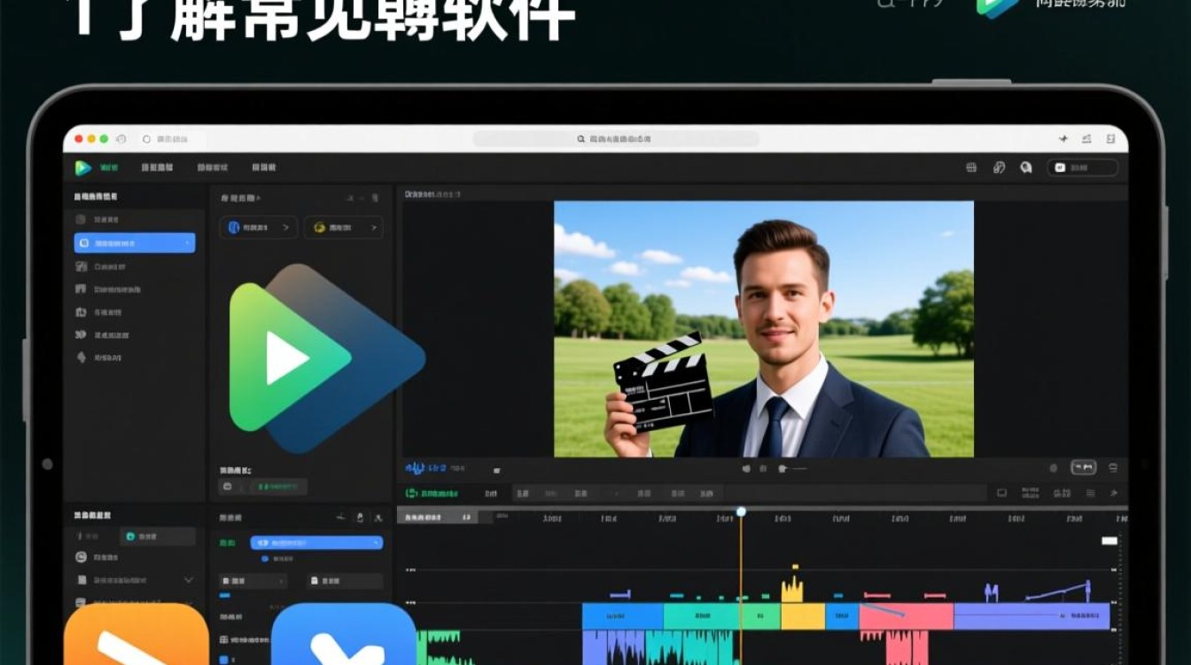Tick the blue checkbox at the properties panel bottom
Screen dimensions: 1191x665
[222, 660]
